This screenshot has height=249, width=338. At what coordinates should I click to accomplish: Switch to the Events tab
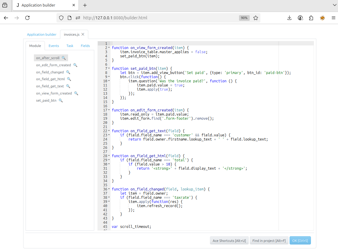click(54, 45)
